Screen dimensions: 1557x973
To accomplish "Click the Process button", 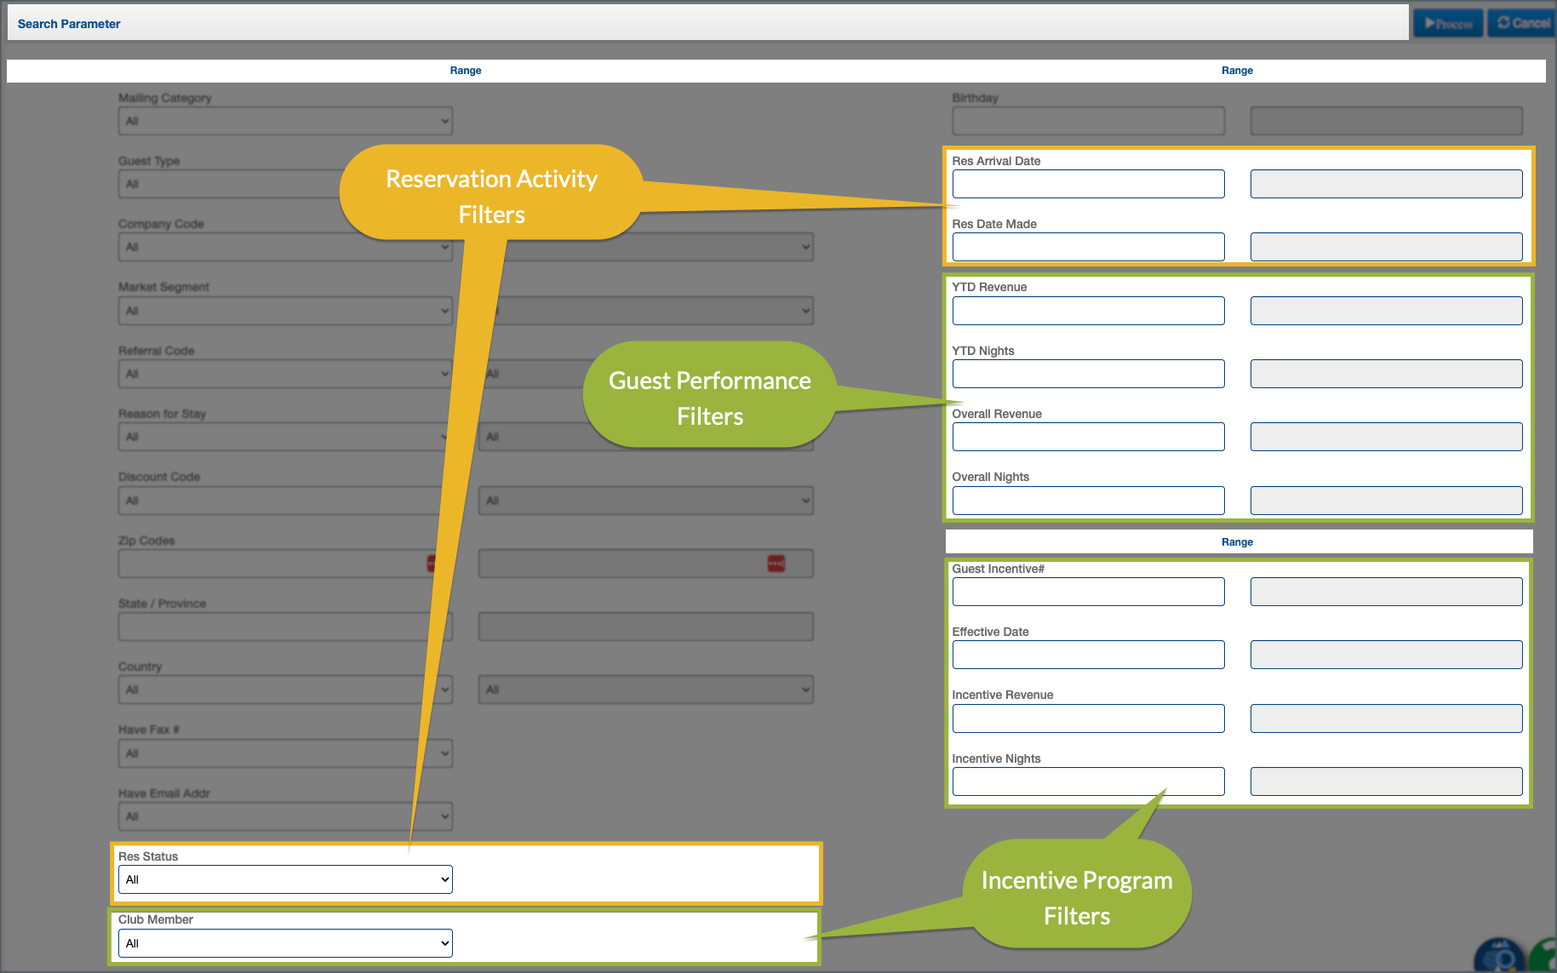I will pyautogui.click(x=1448, y=24).
